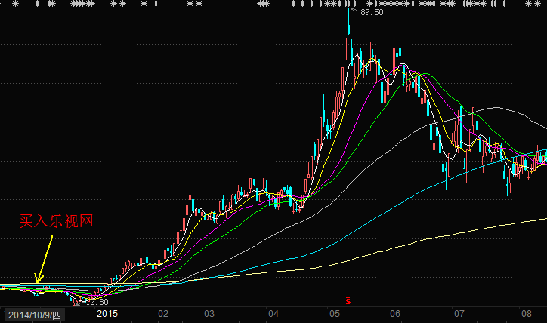Viewport: 547px width, 323px height.
Task: Select the 2015 label on time axis
Action: point(107,314)
